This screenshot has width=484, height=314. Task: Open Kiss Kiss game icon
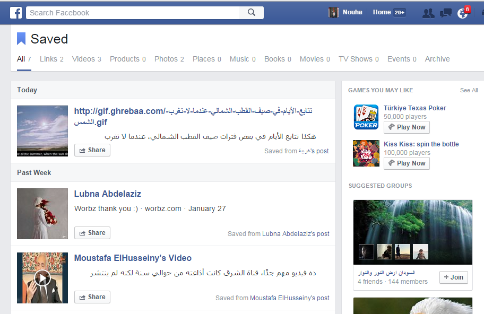tap(366, 153)
